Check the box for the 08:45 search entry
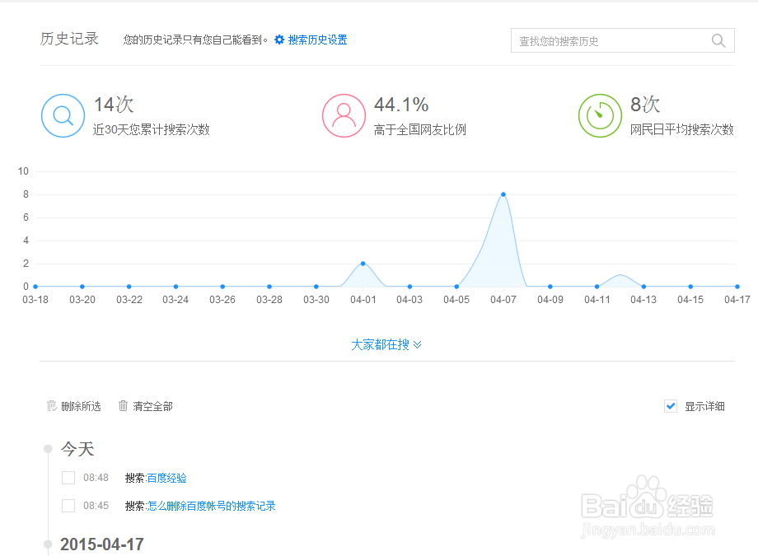The width and height of the screenshot is (758, 556). pyautogui.click(x=68, y=506)
